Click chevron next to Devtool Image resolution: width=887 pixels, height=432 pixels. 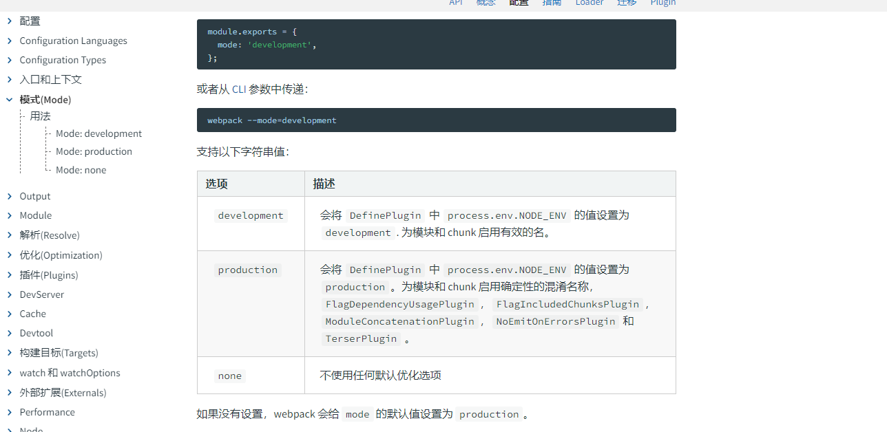pos(10,333)
